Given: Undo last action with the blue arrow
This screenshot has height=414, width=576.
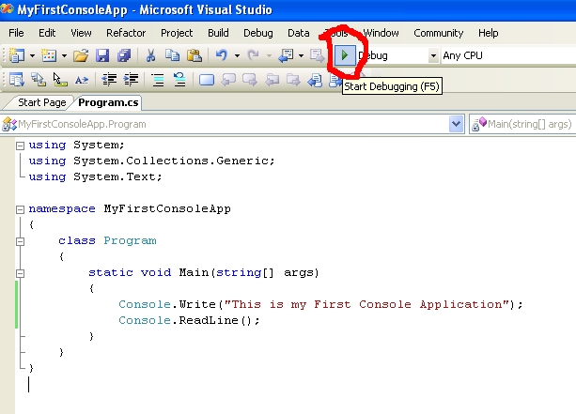Looking at the screenshot, I should (x=222, y=55).
